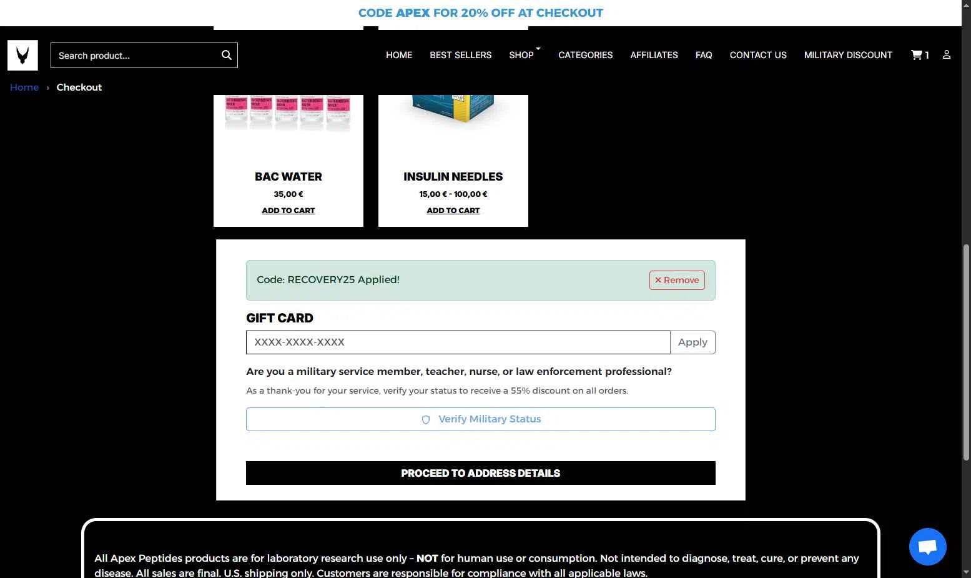Open the CATEGORIES menu item
Screen dimensions: 971x578
586,55
